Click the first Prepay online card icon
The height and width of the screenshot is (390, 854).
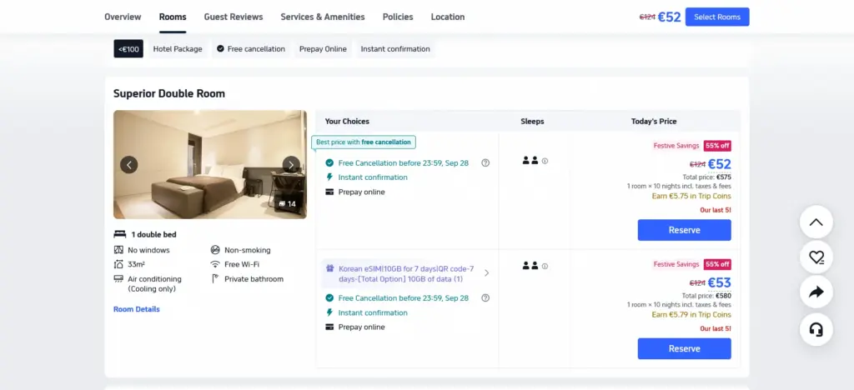click(x=329, y=192)
